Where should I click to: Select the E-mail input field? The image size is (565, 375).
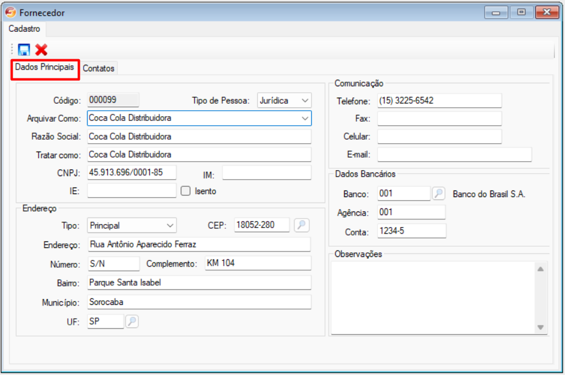(x=455, y=155)
